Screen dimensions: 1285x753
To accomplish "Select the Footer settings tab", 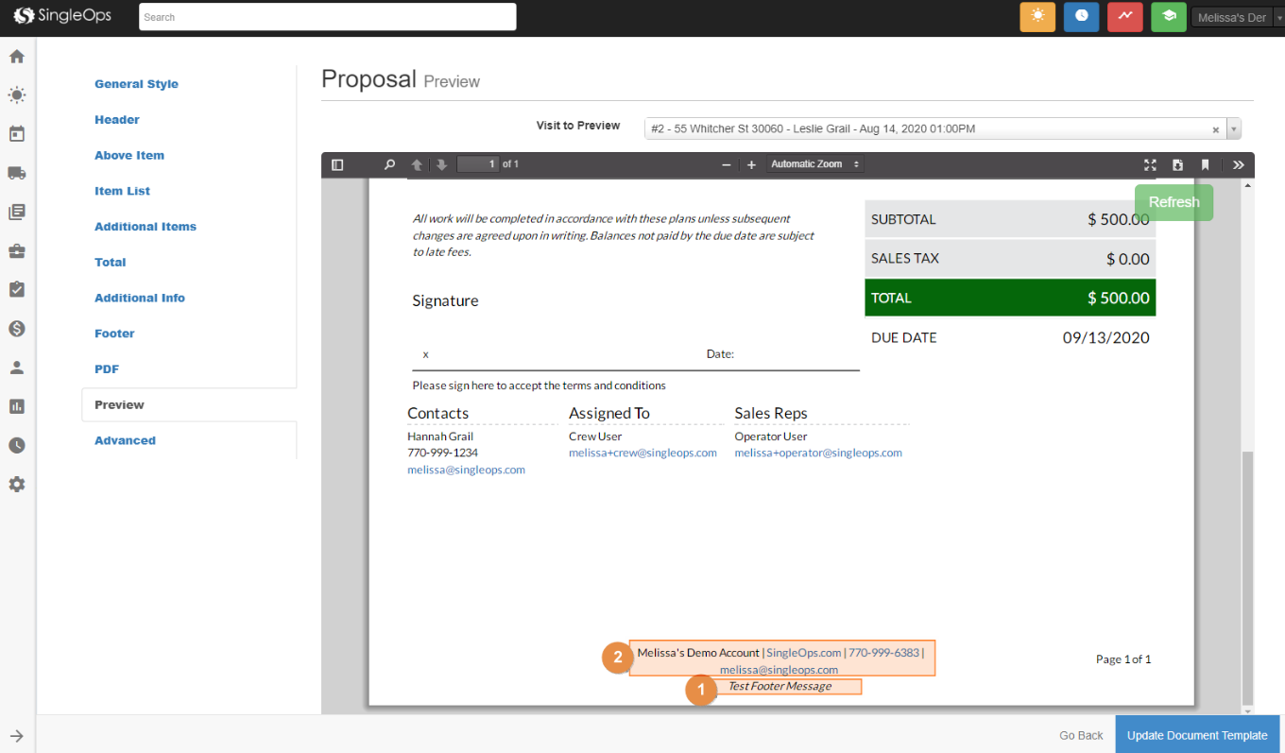I will (x=114, y=334).
